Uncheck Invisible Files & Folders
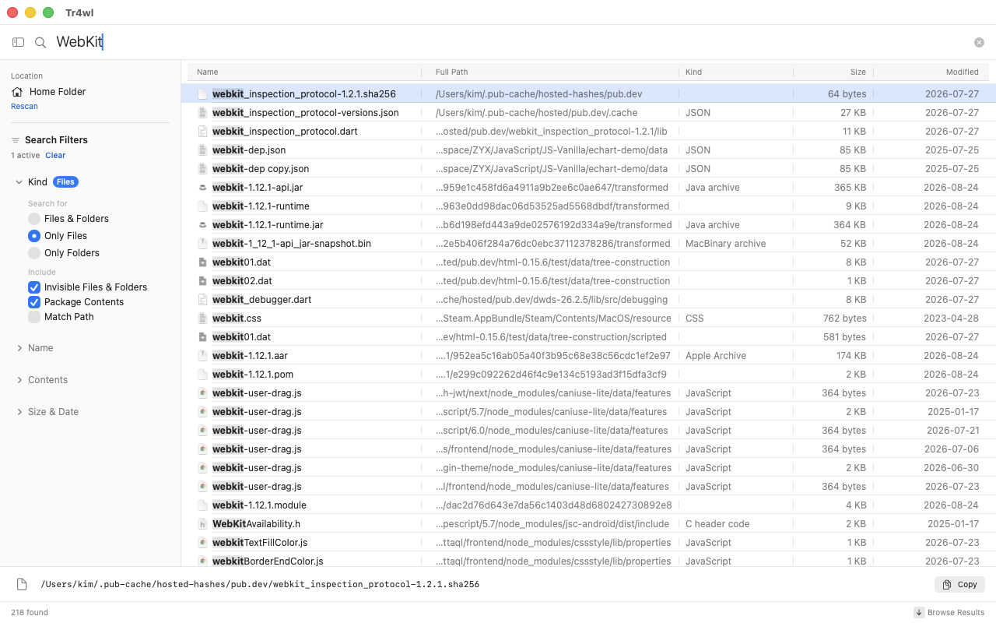Viewport: 996px width, 623px height. click(34, 287)
